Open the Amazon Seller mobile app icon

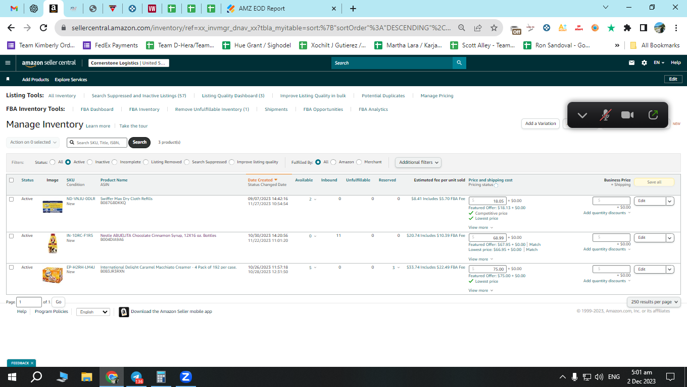coord(124,312)
